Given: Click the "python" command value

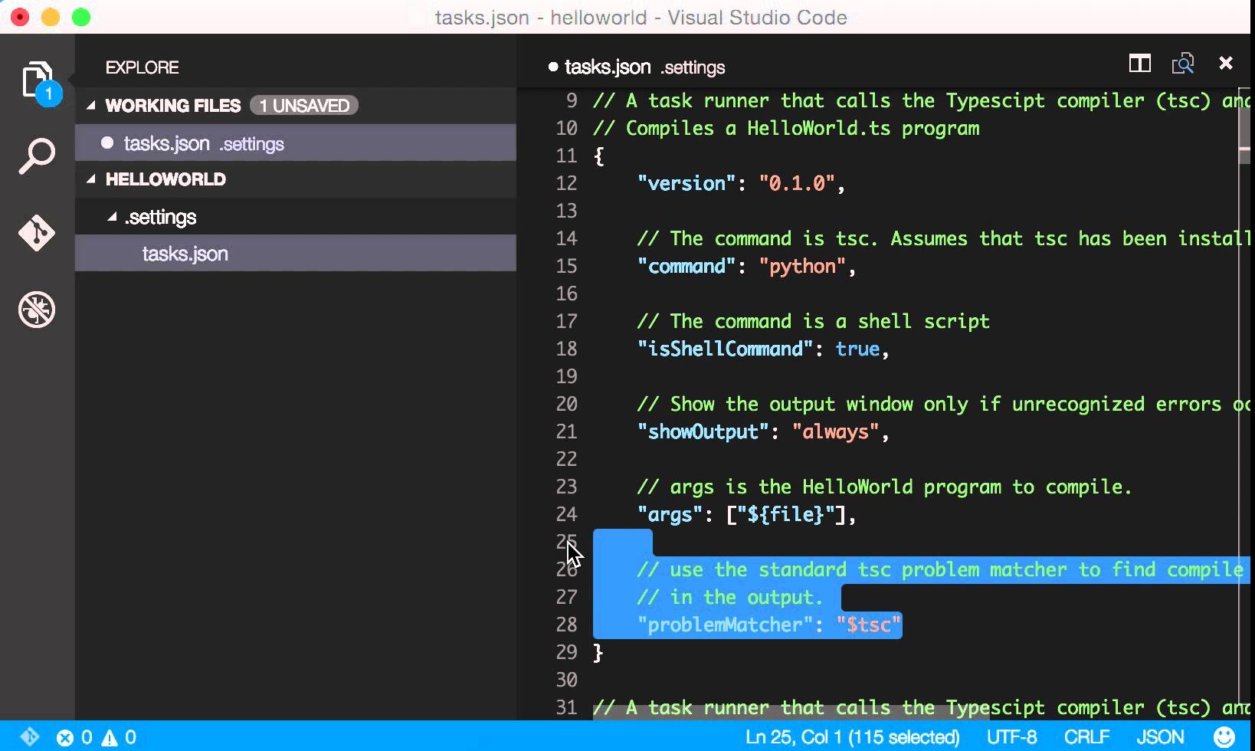Looking at the screenshot, I should point(802,266).
